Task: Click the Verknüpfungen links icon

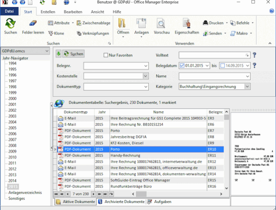Action: click(79, 33)
